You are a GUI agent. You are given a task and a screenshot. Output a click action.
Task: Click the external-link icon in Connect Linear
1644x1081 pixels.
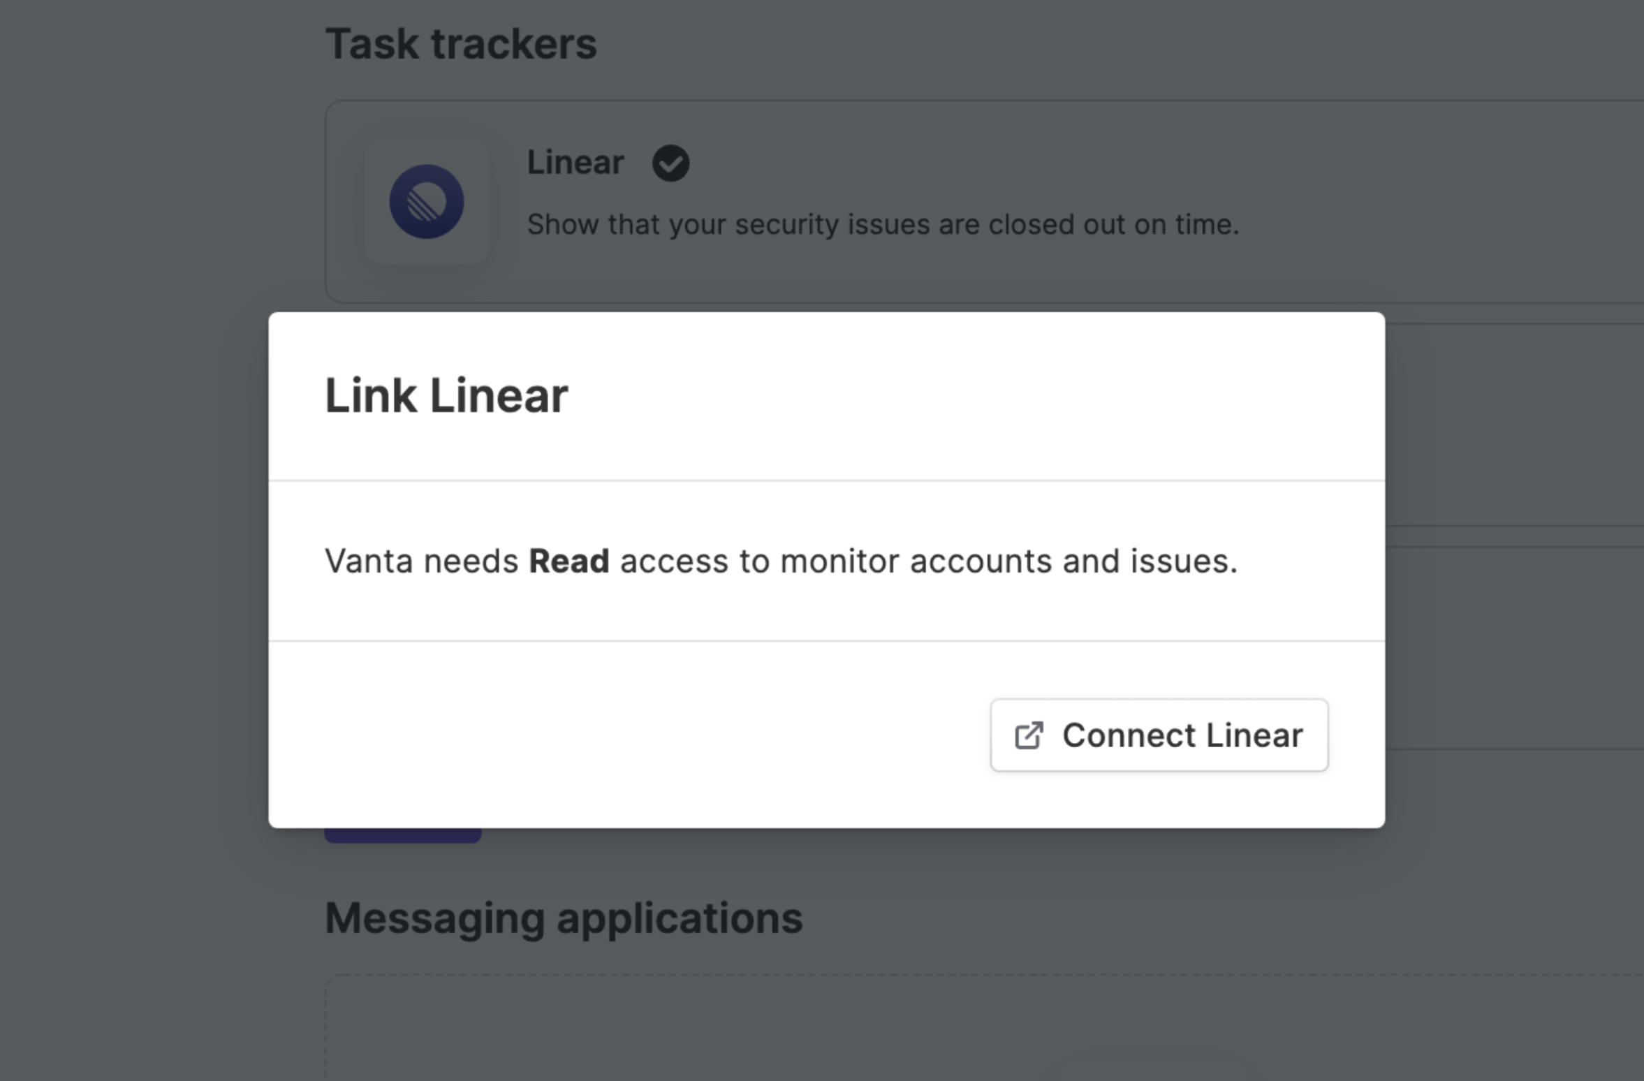1029,735
